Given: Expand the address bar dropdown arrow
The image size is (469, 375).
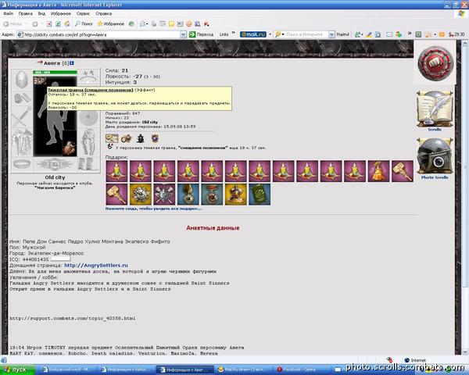Looking at the screenshot, I should click(x=184, y=34).
